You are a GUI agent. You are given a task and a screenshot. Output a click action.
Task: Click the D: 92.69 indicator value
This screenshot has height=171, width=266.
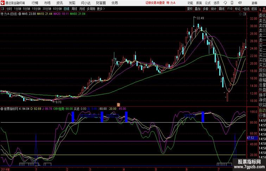click(36, 109)
